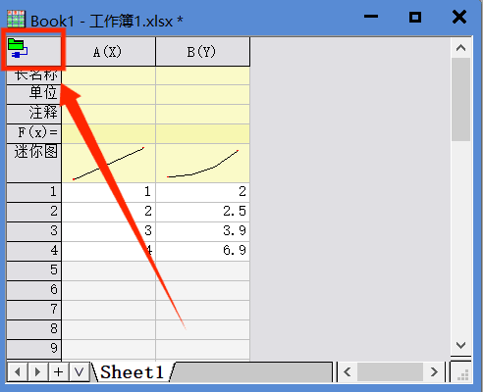Add a new sheet with plus button

pos(59,372)
